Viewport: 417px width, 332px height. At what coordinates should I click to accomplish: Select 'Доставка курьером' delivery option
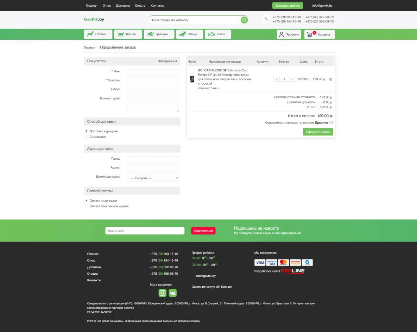(87, 131)
